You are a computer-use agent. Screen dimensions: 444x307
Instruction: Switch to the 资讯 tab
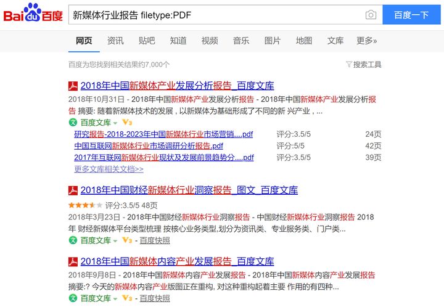point(115,41)
